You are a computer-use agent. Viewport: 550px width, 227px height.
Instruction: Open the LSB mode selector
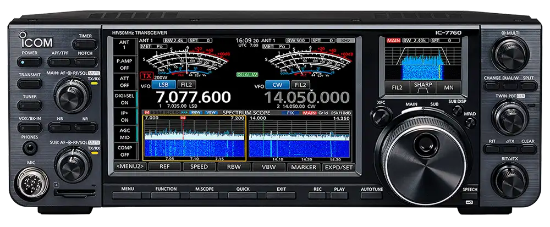(x=163, y=85)
